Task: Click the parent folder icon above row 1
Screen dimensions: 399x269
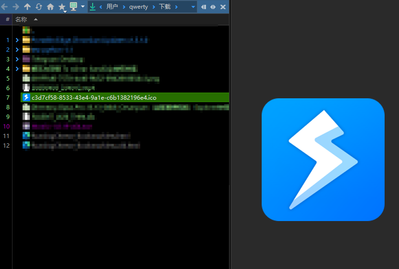Action: coord(26,30)
